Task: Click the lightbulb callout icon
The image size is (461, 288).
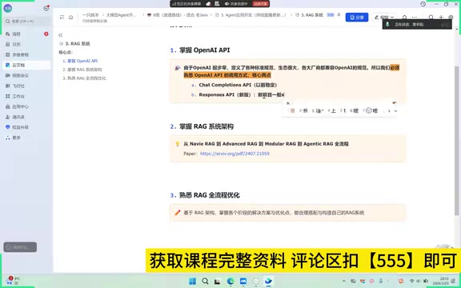Action: [178, 144]
